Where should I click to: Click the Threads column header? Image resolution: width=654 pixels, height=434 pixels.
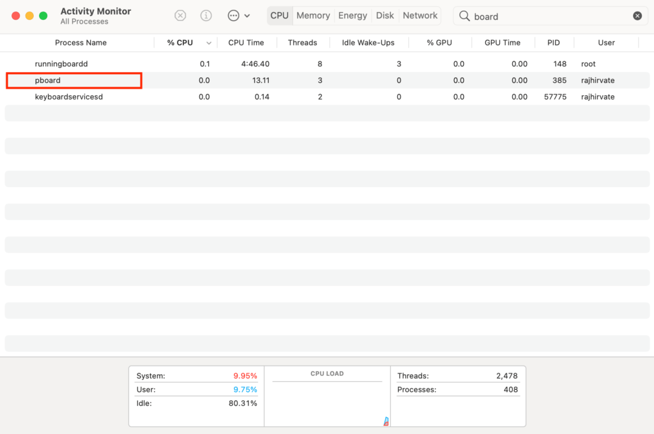click(x=302, y=43)
